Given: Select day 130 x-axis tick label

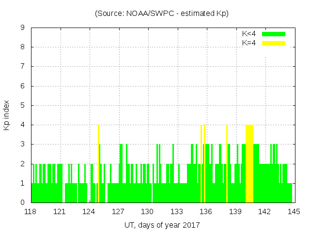Looking at the screenshot, I should 147,212.
